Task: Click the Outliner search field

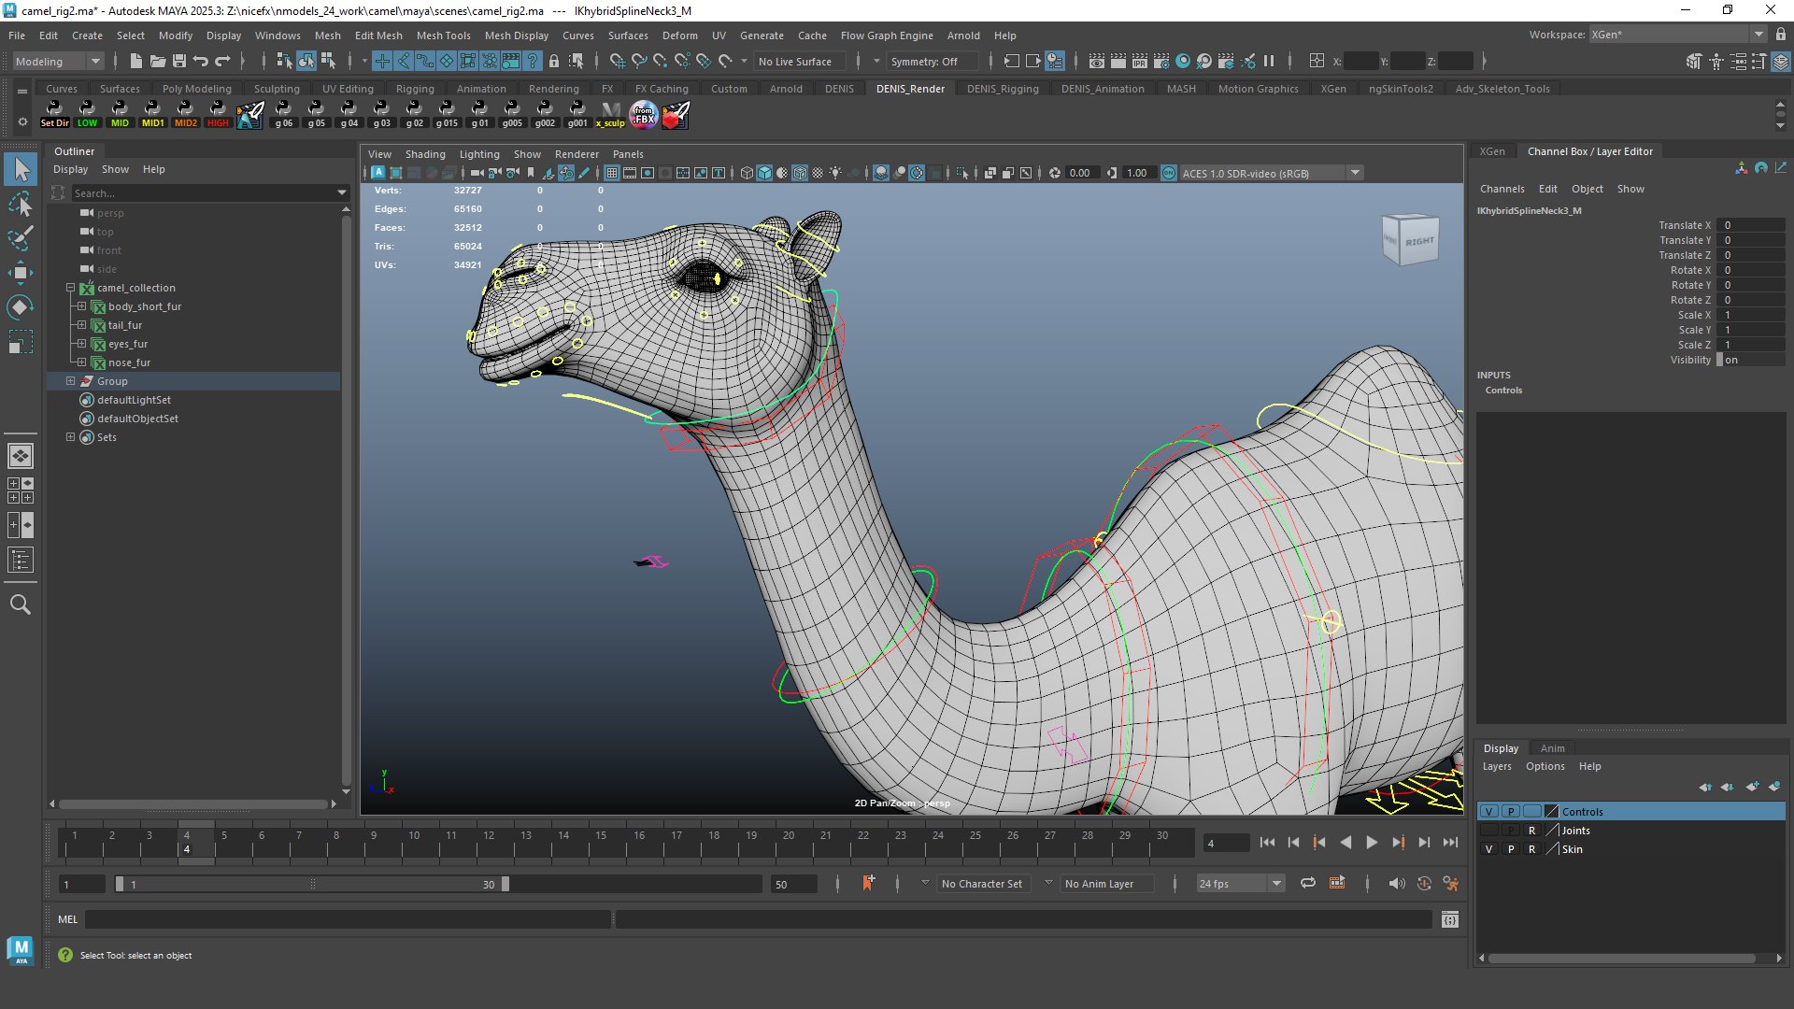Action: (209, 193)
